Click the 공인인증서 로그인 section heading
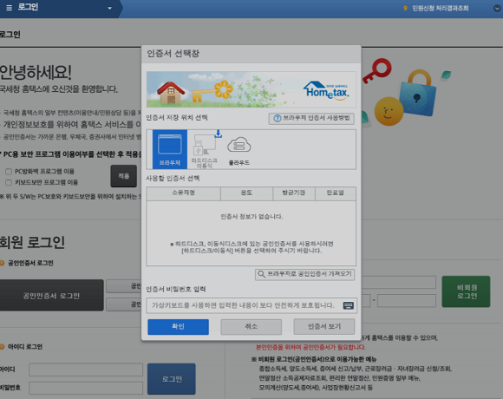Screen dimensions: 503x399 pos(30,263)
